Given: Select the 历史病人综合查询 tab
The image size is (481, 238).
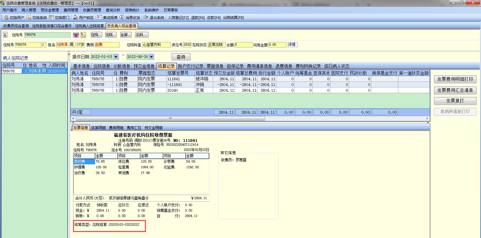Looking at the screenshot, I should click(x=122, y=26).
